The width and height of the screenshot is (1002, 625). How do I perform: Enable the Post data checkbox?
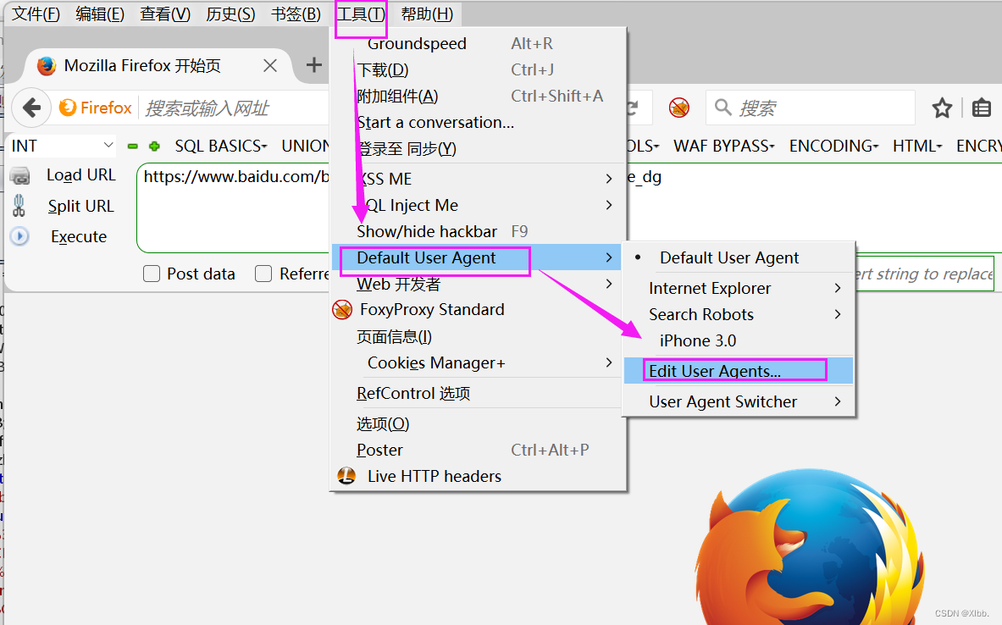coord(152,274)
